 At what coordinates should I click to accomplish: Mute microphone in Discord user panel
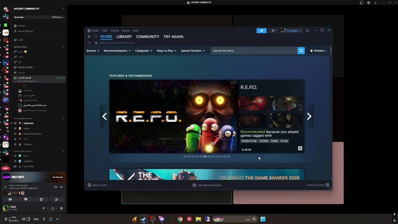click(x=44, y=208)
